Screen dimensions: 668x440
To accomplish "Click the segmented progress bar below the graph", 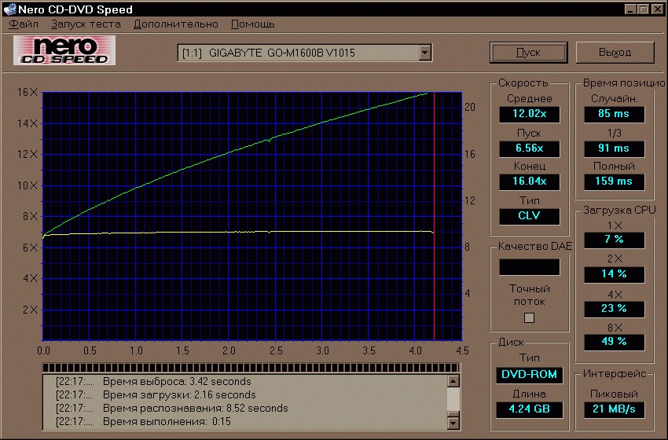I will [251, 368].
